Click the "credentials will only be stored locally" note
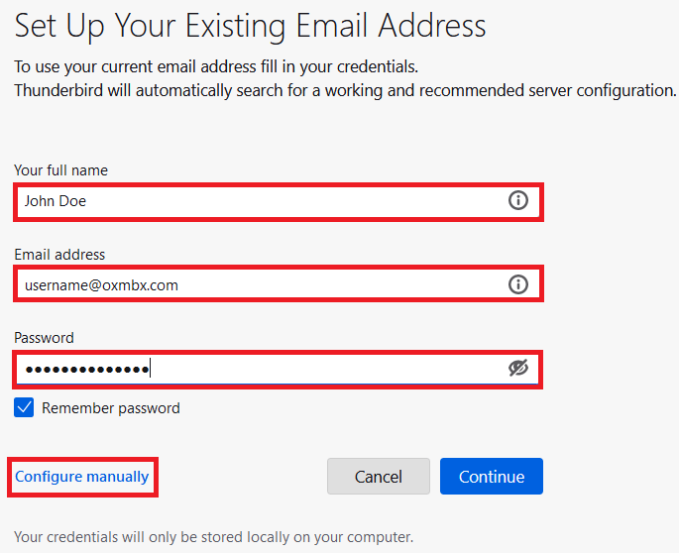The height and width of the screenshot is (553, 679). (213, 538)
